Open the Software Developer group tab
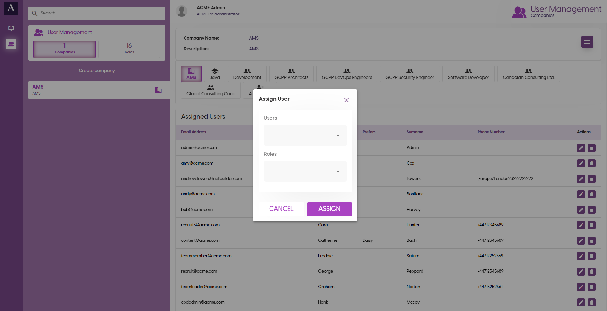 [x=468, y=74]
